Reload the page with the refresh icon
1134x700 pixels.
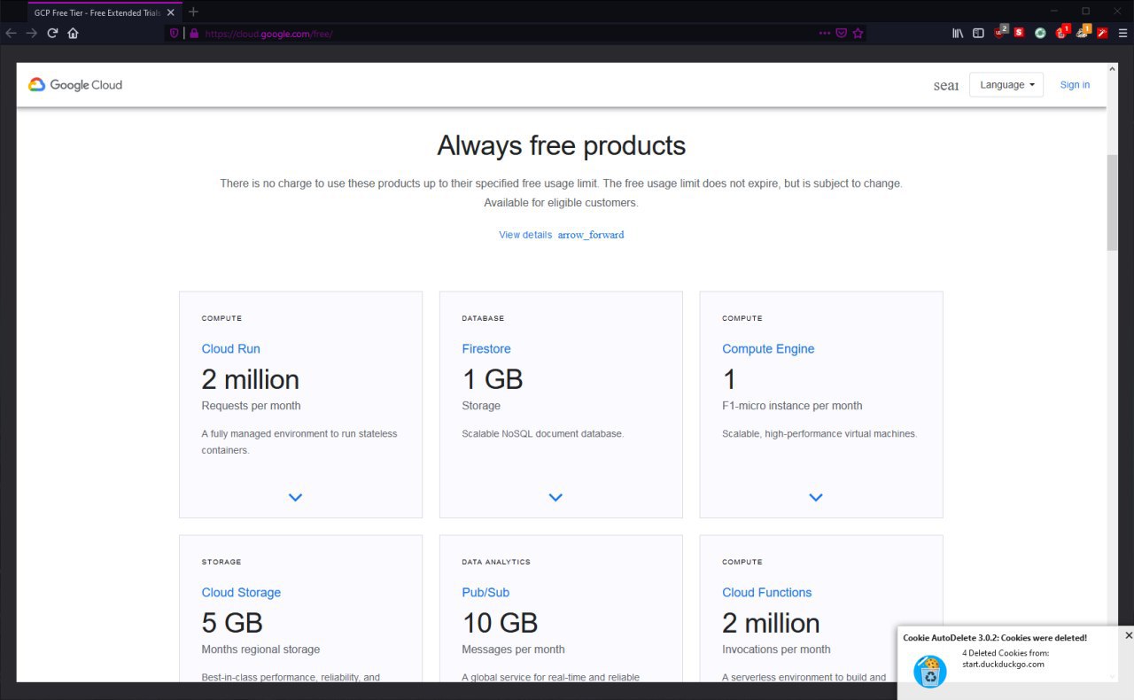pyautogui.click(x=52, y=33)
